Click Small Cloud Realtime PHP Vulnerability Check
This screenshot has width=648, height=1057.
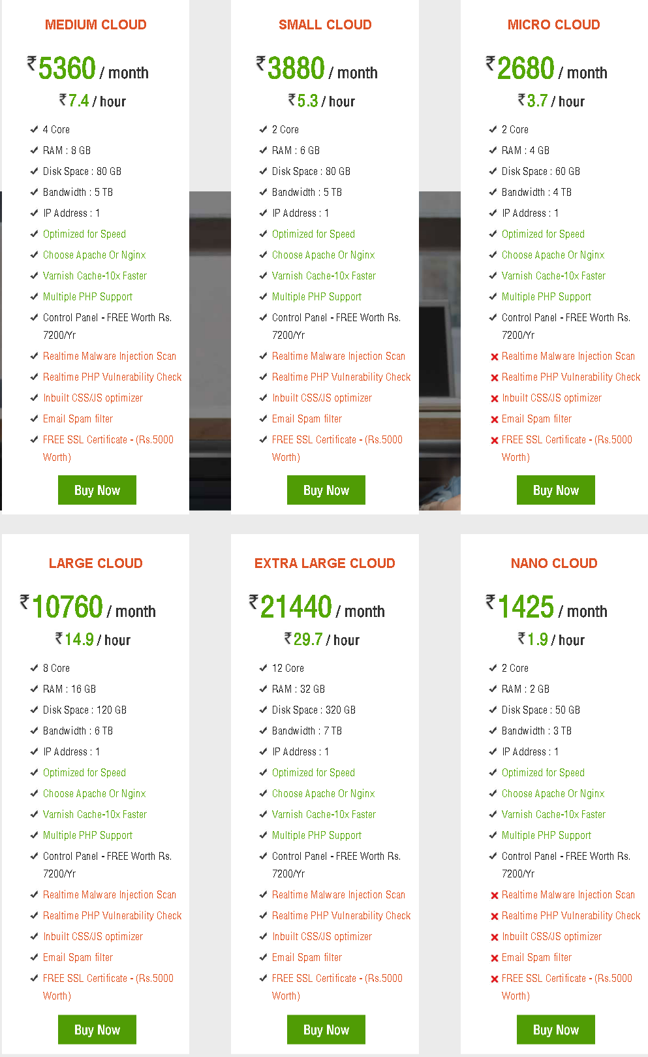341,377
